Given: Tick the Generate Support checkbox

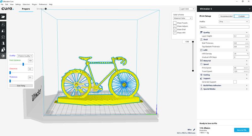Looking at the screenshot, I should point(235,82).
